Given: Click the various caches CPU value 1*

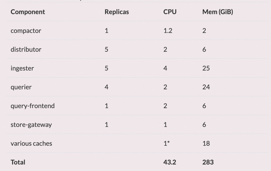Looking at the screenshot, I should 167,143.
